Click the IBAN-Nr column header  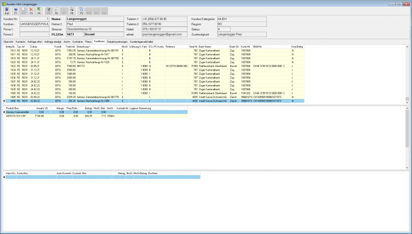[x=272, y=46]
